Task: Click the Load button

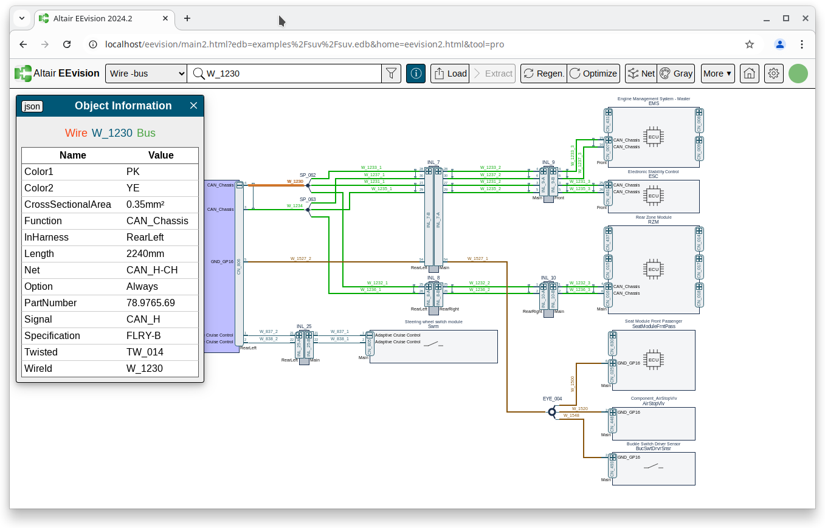Action: coord(450,74)
